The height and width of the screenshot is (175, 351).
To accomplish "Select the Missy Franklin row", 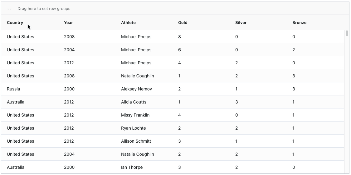I will (173, 115).
